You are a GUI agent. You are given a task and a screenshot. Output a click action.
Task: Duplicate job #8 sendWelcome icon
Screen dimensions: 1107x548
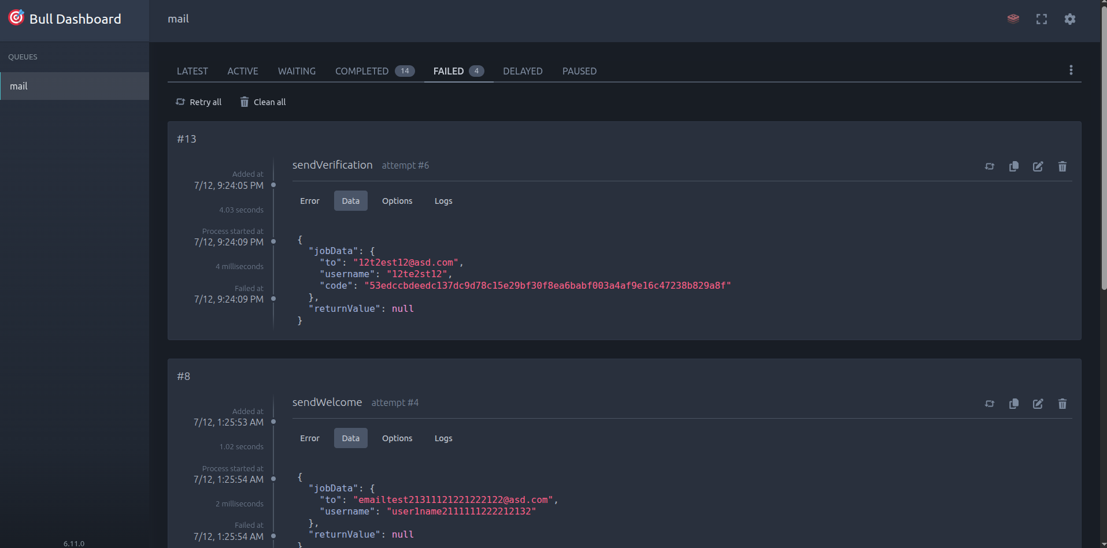[1014, 404]
